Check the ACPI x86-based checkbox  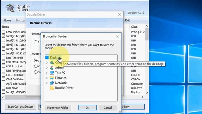[3, 84]
